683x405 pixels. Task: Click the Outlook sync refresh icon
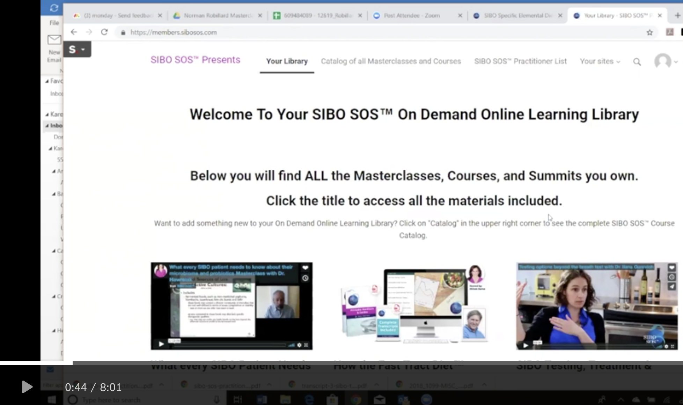tap(54, 8)
